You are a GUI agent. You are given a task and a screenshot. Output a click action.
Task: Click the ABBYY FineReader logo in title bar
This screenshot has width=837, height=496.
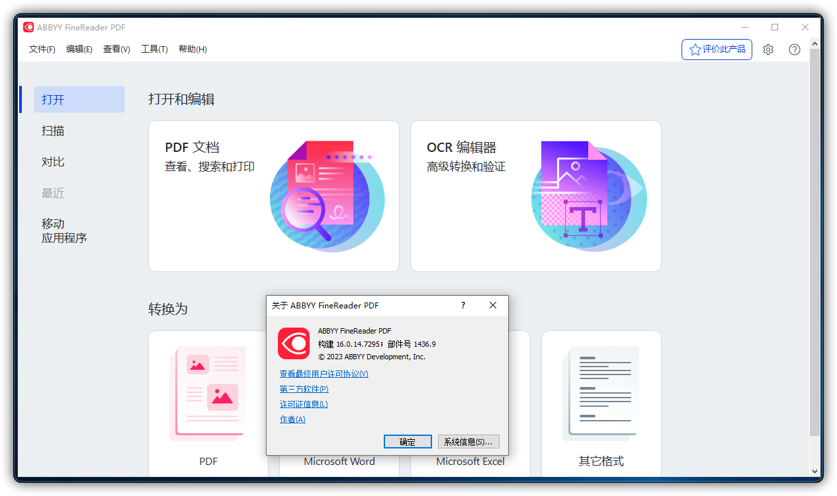point(28,27)
